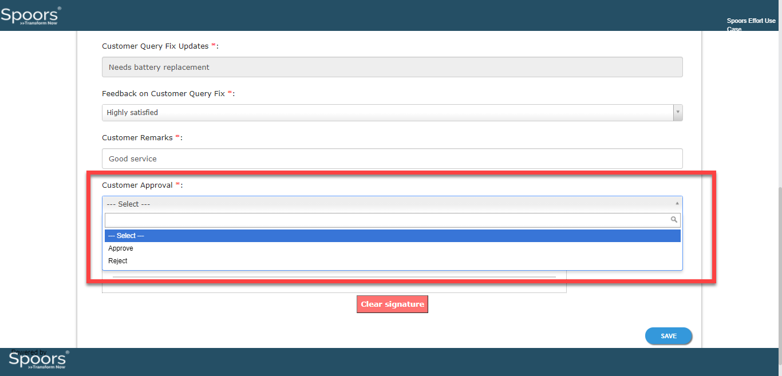Click the SAVE button
The width and height of the screenshot is (782, 376).
coord(668,336)
